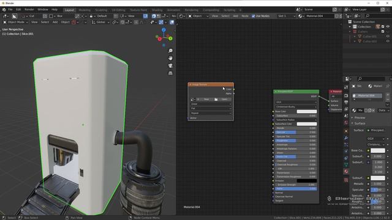Open the Global transform orientation dropdown

click(100, 22)
